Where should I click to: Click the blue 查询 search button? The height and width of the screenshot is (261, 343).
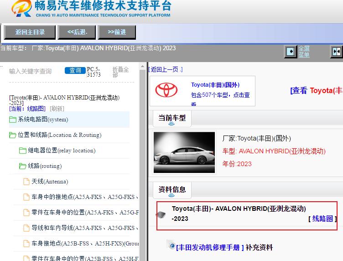pyautogui.click(x=75, y=70)
